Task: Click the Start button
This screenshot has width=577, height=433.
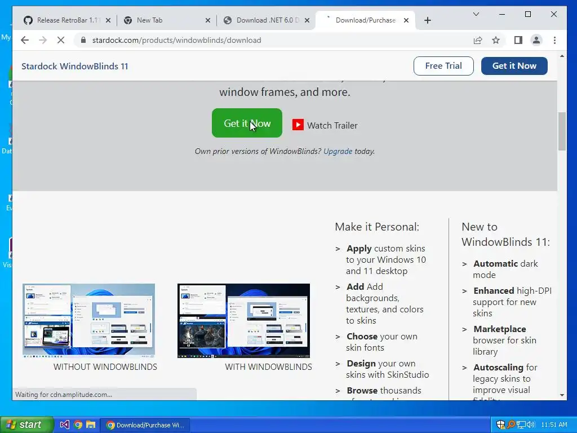Action: [x=26, y=425]
